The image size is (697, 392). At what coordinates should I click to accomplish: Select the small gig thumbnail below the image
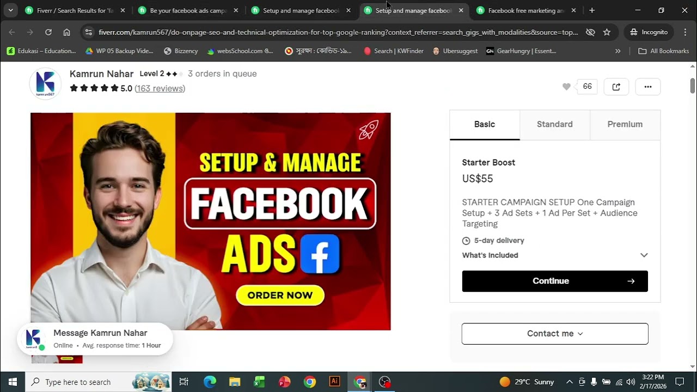57,359
